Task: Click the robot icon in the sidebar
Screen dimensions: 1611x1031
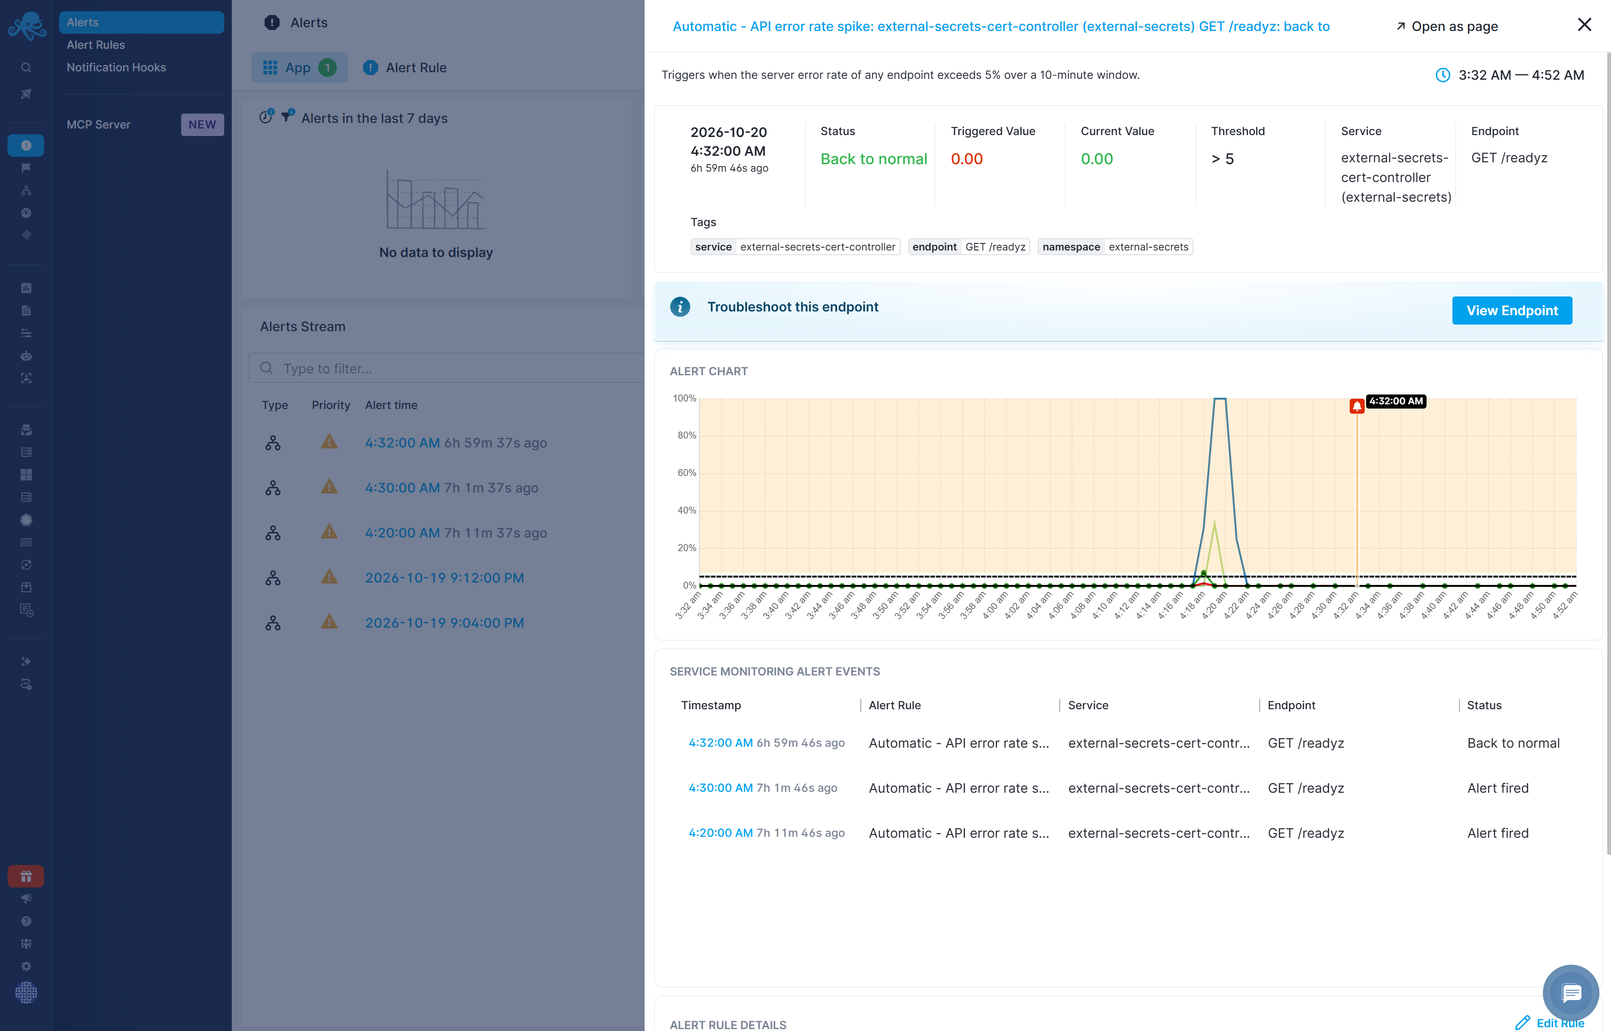Action: [26, 356]
